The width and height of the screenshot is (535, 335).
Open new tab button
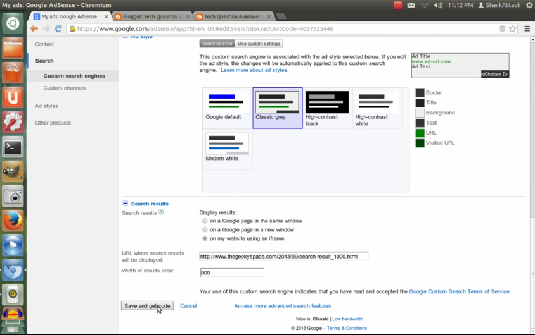(281, 16)
